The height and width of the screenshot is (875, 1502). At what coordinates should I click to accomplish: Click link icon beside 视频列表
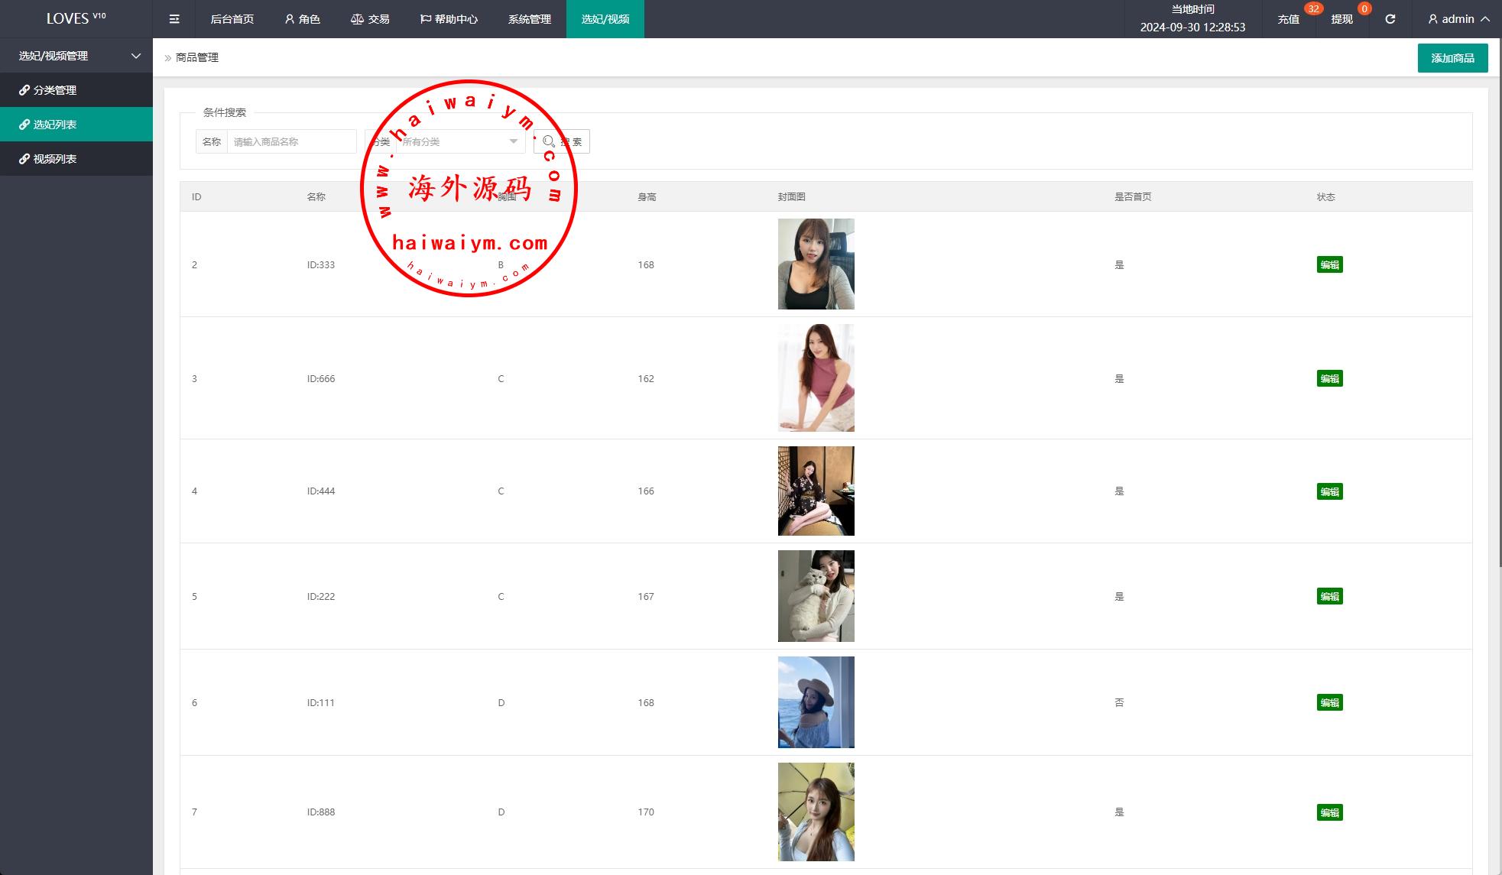pyautogui.click(x=24, y=159)
